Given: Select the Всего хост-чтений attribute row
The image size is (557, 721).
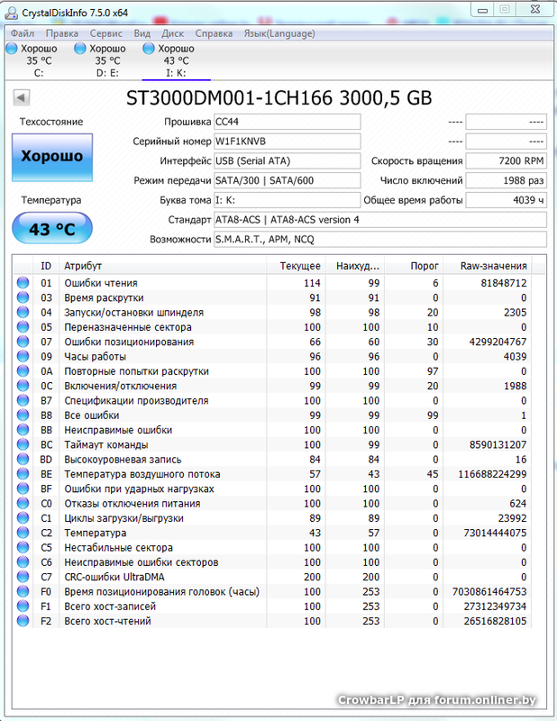Looking at the screenshot, I should [273, 621].
